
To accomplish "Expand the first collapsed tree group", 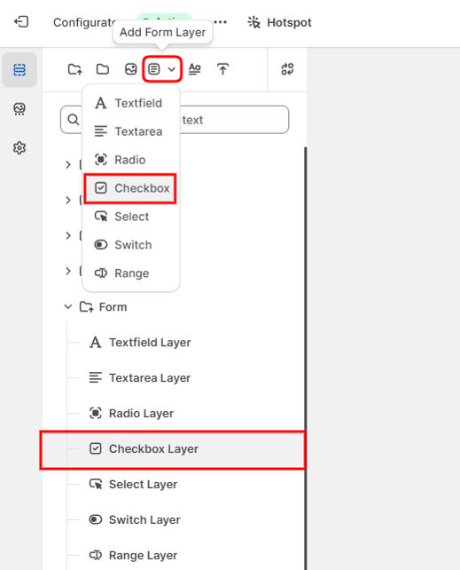I will click(x=68, y=164).
